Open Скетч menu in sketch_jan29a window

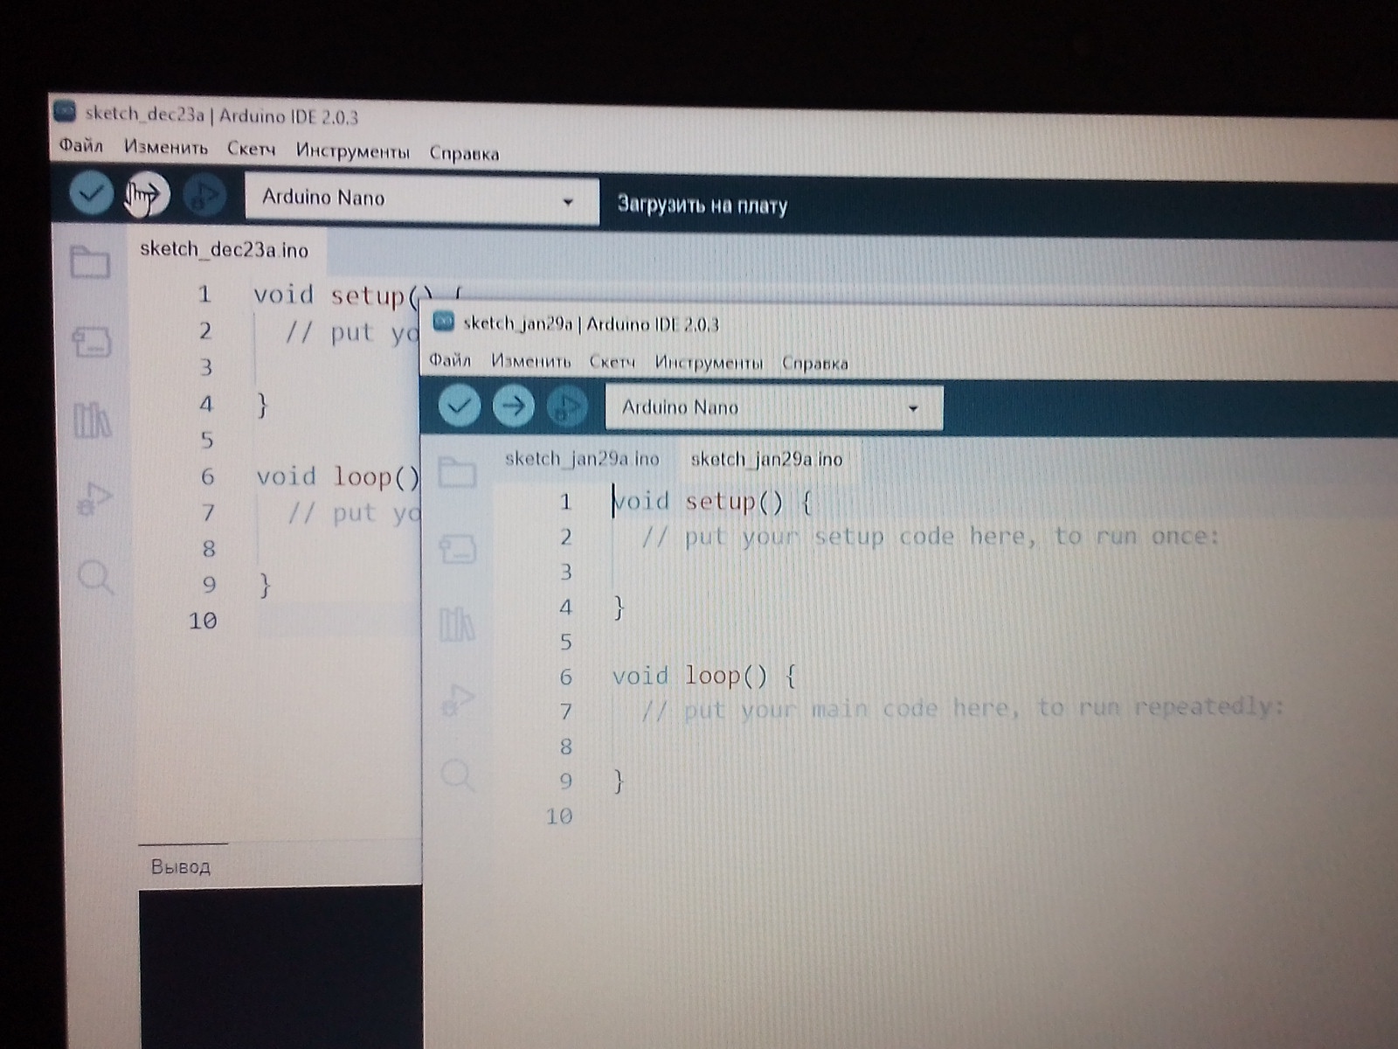pos(612,361)
